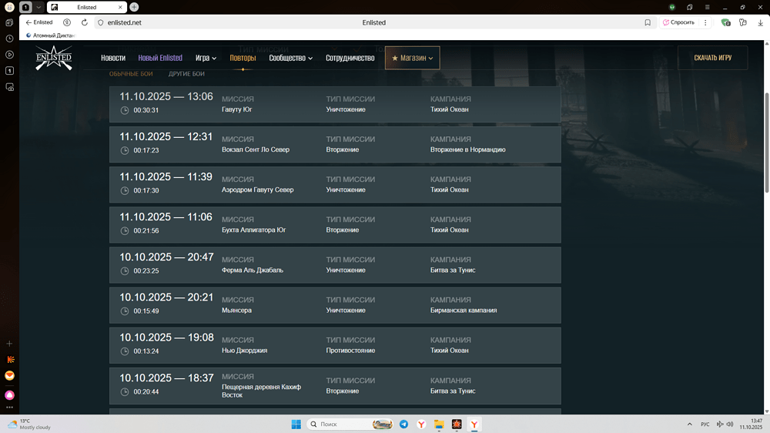
Task: Open the history clock icon in the sidebar
Action: 9,39
